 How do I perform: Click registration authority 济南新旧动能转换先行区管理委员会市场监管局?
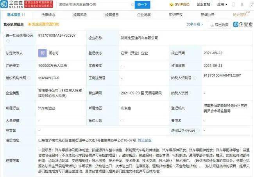(x=225, y=108)
